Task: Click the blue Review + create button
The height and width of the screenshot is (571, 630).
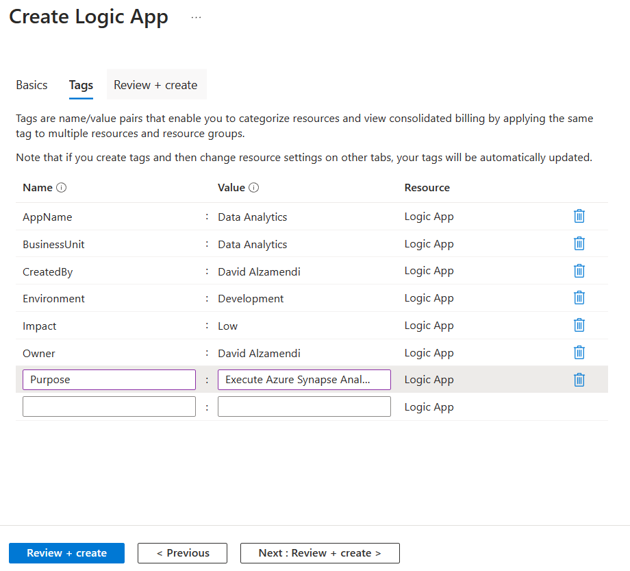Action: pos(66,553)
